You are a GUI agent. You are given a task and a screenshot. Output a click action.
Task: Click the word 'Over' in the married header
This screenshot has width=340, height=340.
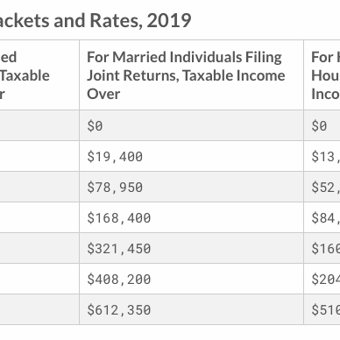pyautogui.click(x=103, y=94)
